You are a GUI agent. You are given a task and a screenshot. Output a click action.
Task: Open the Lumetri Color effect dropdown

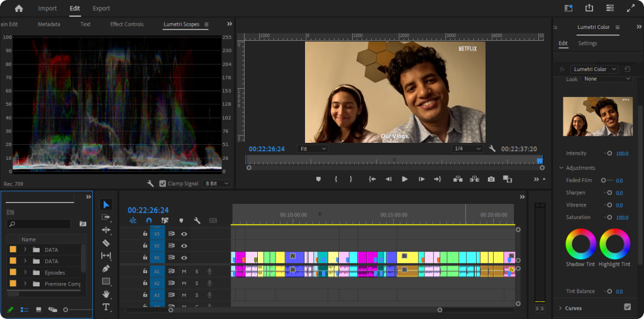594,69
